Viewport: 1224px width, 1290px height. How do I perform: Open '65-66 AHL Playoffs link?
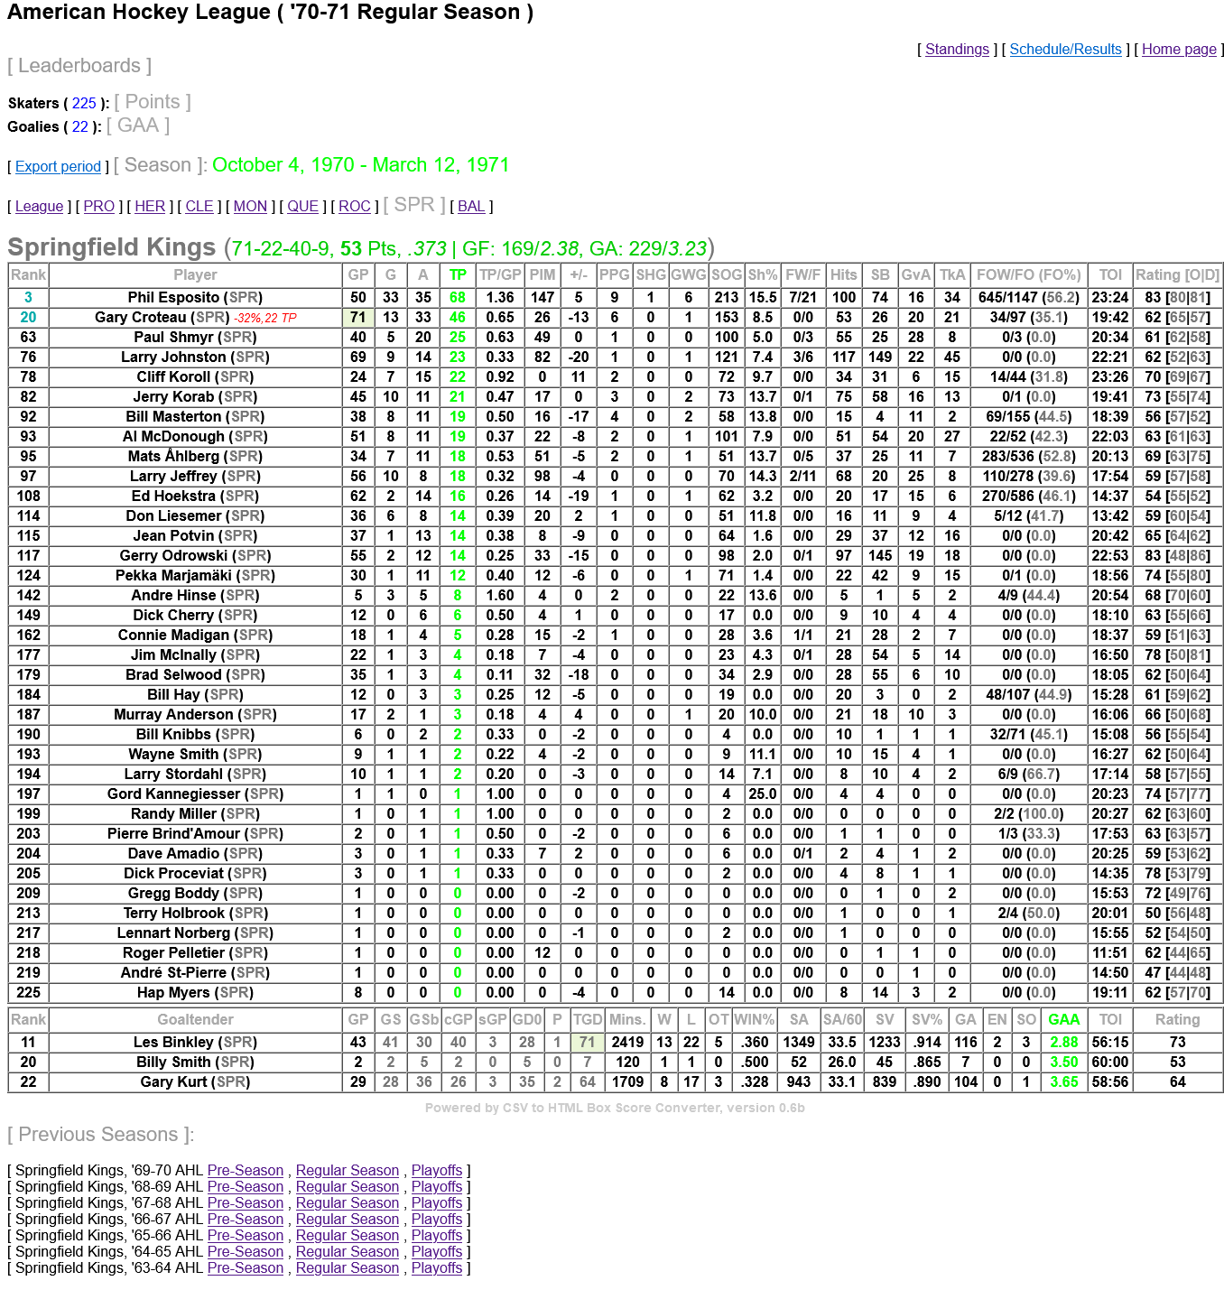(x=437, y=1236)
